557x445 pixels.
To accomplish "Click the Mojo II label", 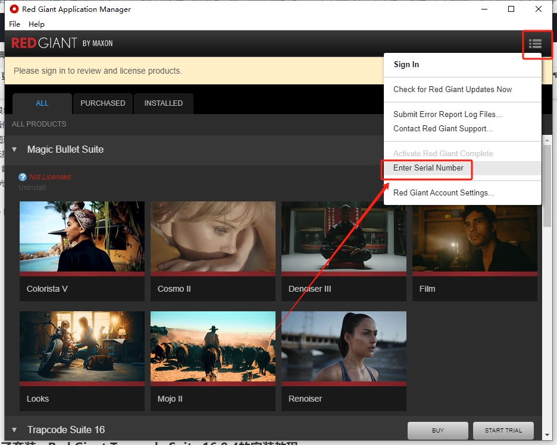I will click(x=170, y=399).
